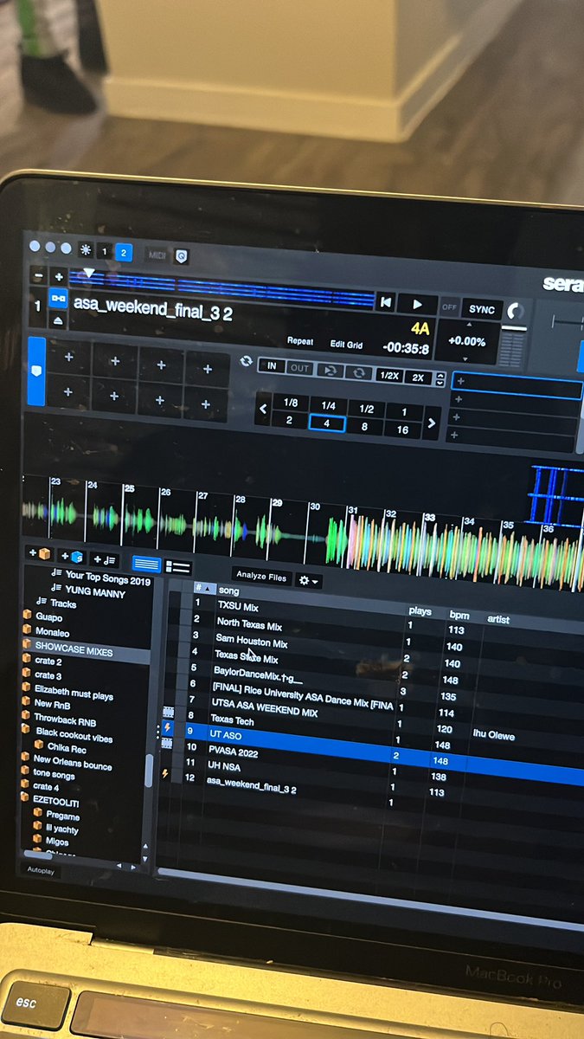Click the sync OFF button

(449, 307)
